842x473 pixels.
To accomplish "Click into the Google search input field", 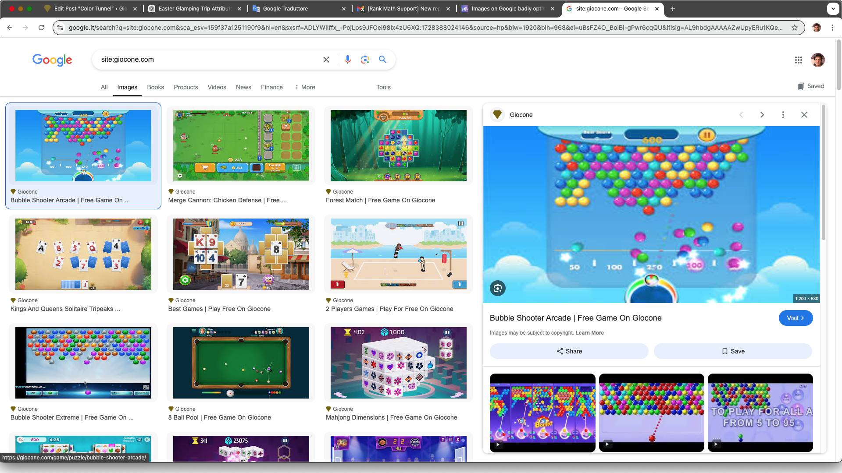I will point(210,60).
